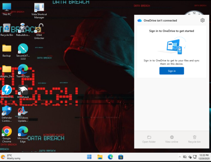Viewport: 211px width, 162px height.
Task: Open OneDrive settings gear icon
Action: click(203, 20)
